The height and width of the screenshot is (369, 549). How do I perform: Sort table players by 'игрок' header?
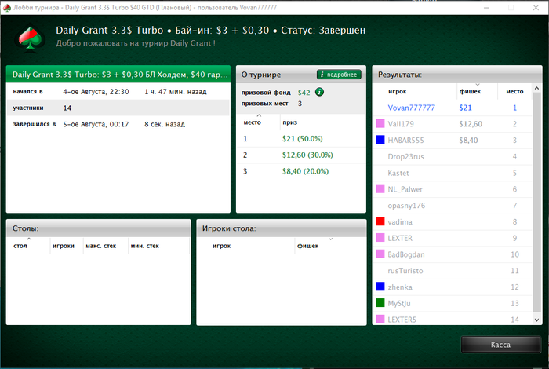246,245
